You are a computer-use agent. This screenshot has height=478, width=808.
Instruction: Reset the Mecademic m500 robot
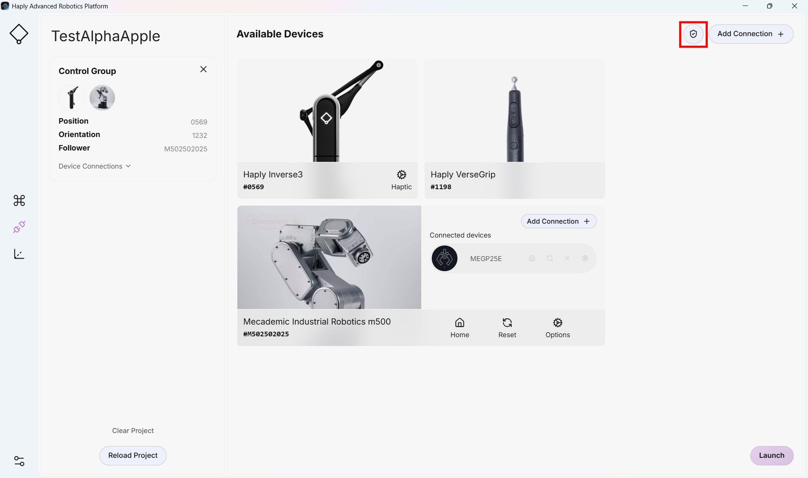click(x=507, y=328)
